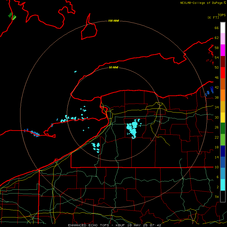This screenshot has height=227, width=227.
Task: Click the black TH legend block
Action: [x=223, y=196]
